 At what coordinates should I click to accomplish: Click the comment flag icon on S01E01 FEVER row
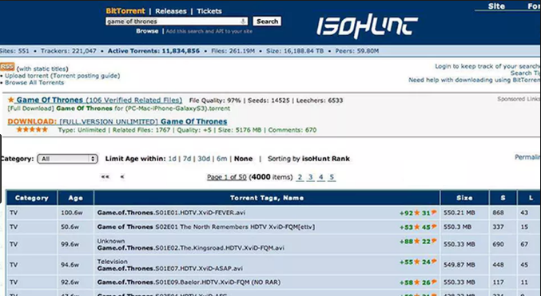pyautogui.click(x=434, y=212)
